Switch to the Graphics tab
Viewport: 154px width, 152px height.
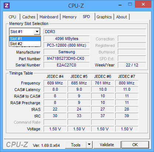click(104, 17)
